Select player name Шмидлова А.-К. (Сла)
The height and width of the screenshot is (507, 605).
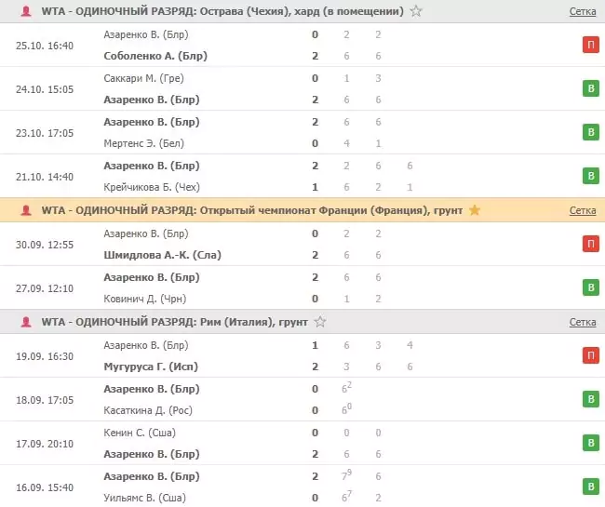point(163,255)
